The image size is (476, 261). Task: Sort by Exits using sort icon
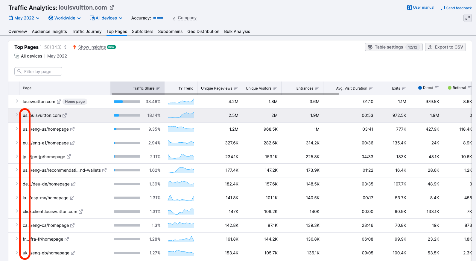(404, 88)
